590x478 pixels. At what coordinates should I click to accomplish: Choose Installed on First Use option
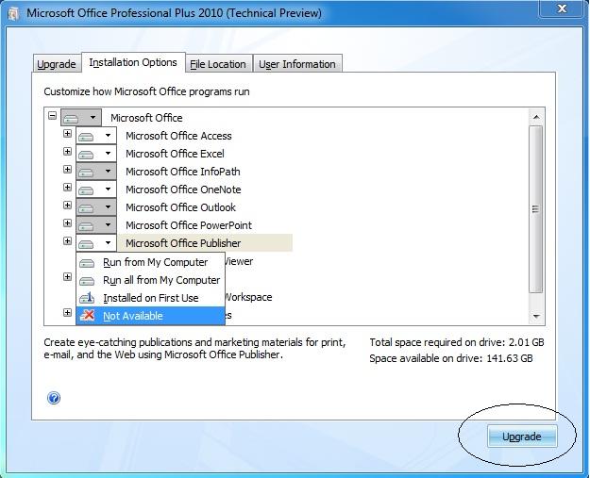pyautogui.click(x=150, y=298)
